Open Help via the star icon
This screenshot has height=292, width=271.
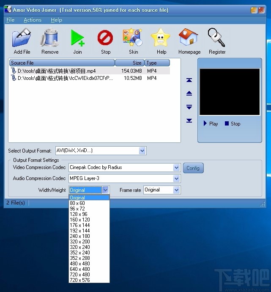click(161, 38)
